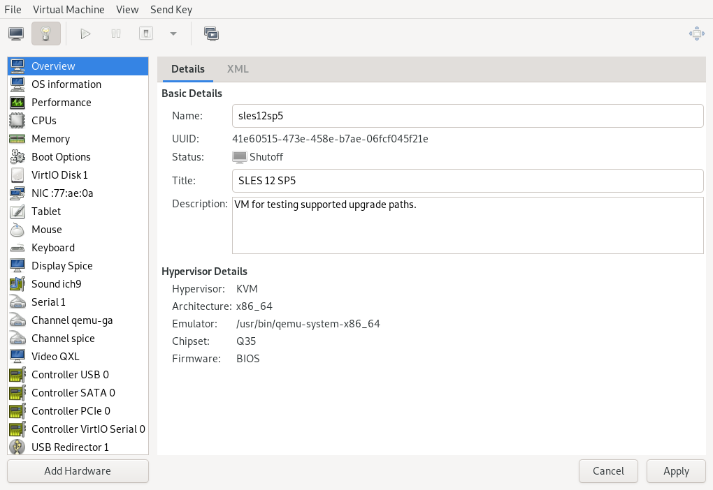This screenshot has height=490, width=713.
Task: Show the graphical console view
Action: [x=16, y=34]
